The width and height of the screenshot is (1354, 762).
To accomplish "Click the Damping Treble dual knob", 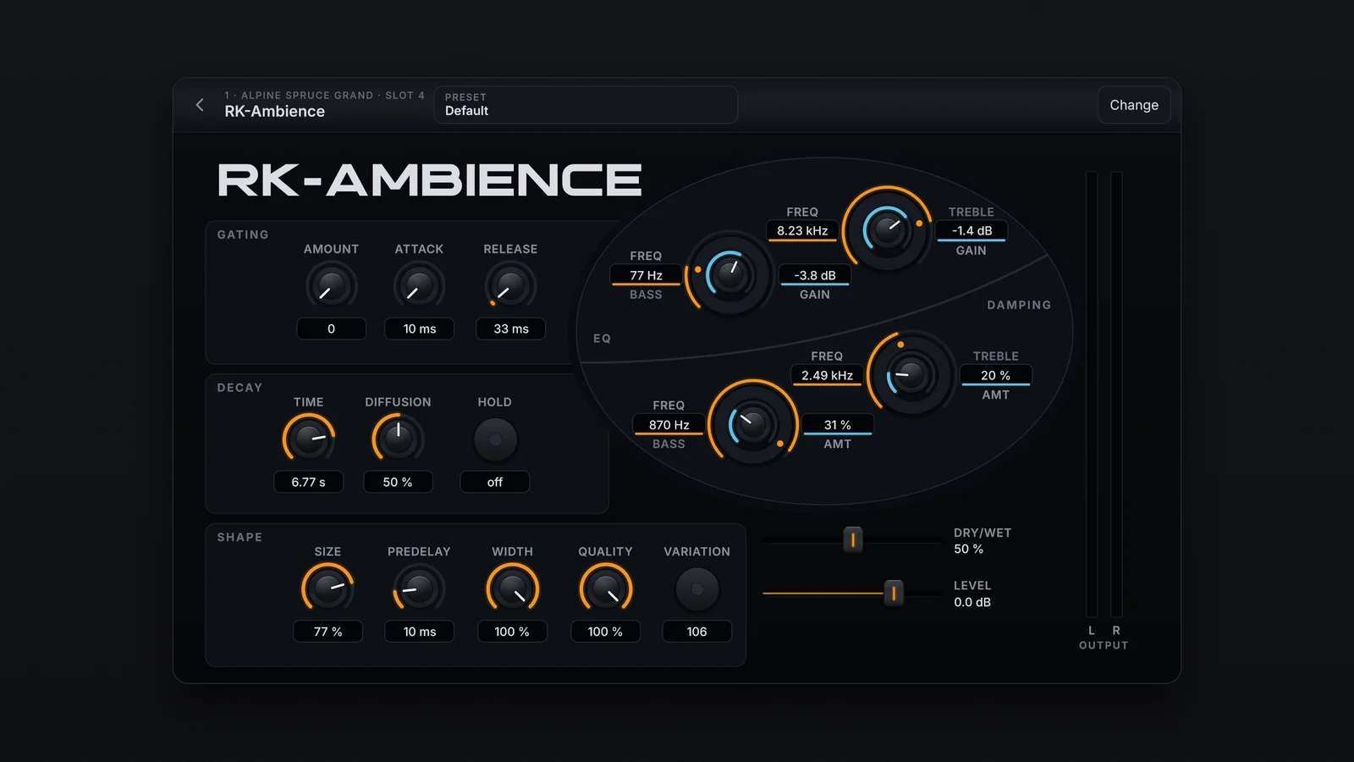I will point(910,374).
